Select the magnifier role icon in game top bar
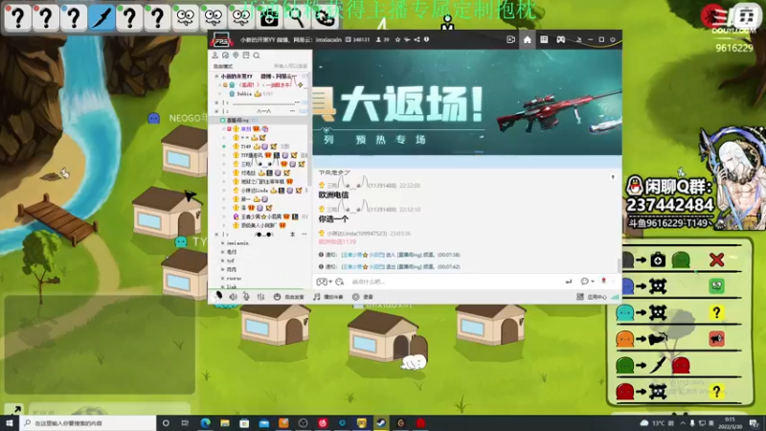The width and height of the screenshot is (766, 431). [297, 17]
